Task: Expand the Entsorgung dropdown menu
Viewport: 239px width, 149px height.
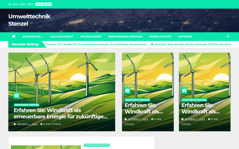Action: [x=33, y=37]
